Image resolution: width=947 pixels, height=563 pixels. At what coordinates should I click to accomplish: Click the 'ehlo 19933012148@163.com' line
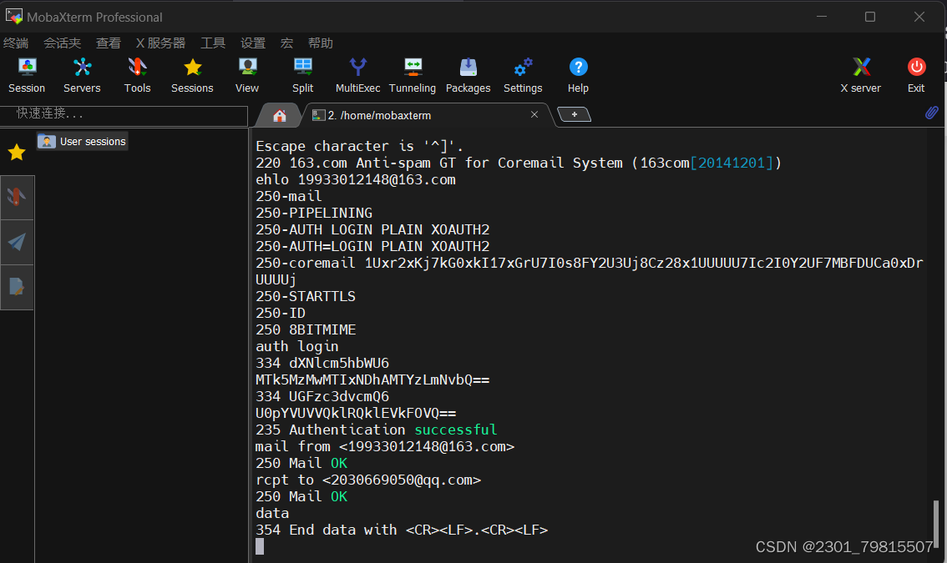[356, 180]
